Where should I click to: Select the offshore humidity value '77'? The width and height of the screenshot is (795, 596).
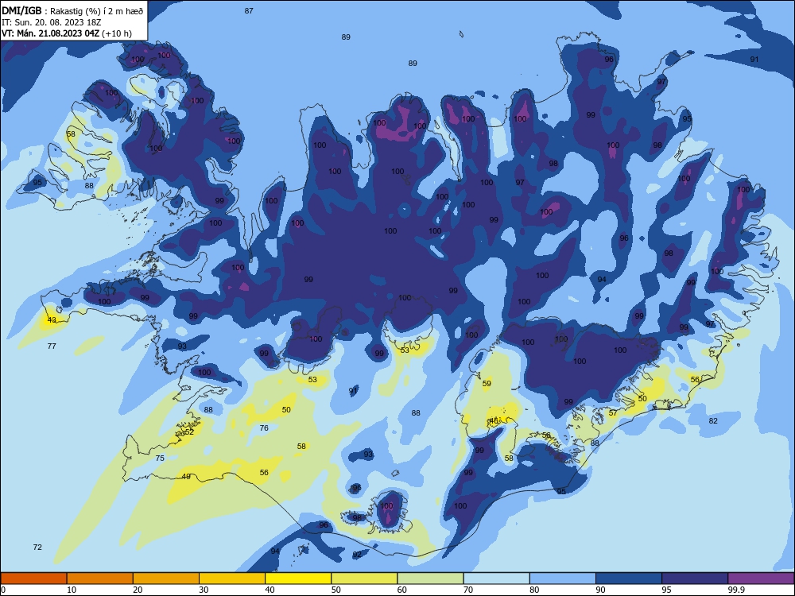coord(52,346)
